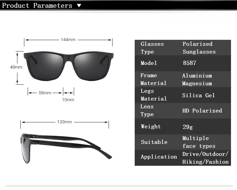Click the Frame Material label

click(153, 79)
